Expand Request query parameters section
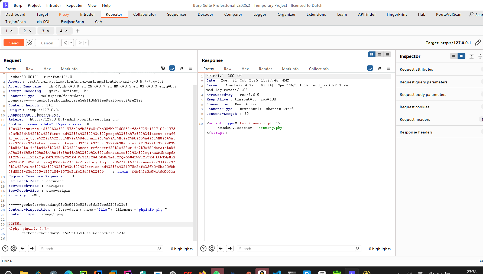Image resolution: width=483 pixels, height=274 pixels. 423,82
